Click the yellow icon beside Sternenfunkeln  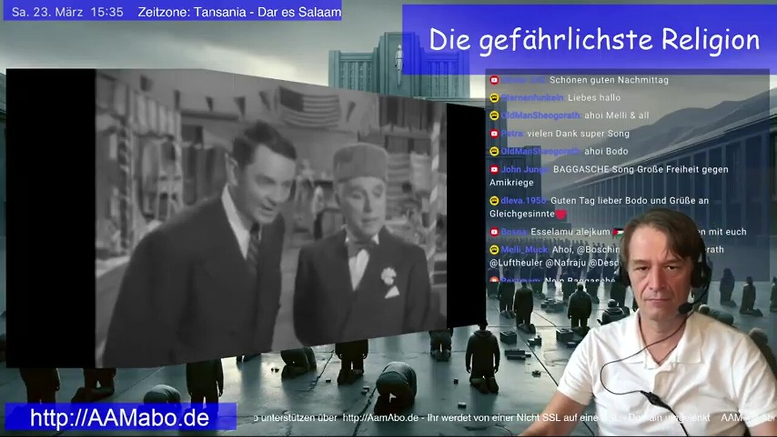coord(494,98)
